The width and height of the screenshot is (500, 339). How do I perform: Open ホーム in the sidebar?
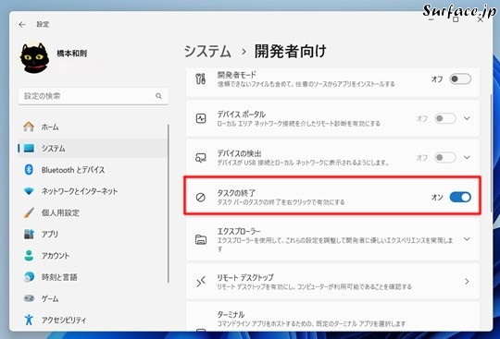point(93,127)
